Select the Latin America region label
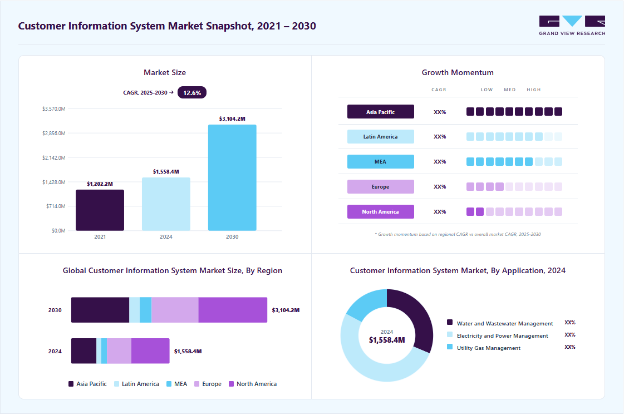 [x=380, y=136]
